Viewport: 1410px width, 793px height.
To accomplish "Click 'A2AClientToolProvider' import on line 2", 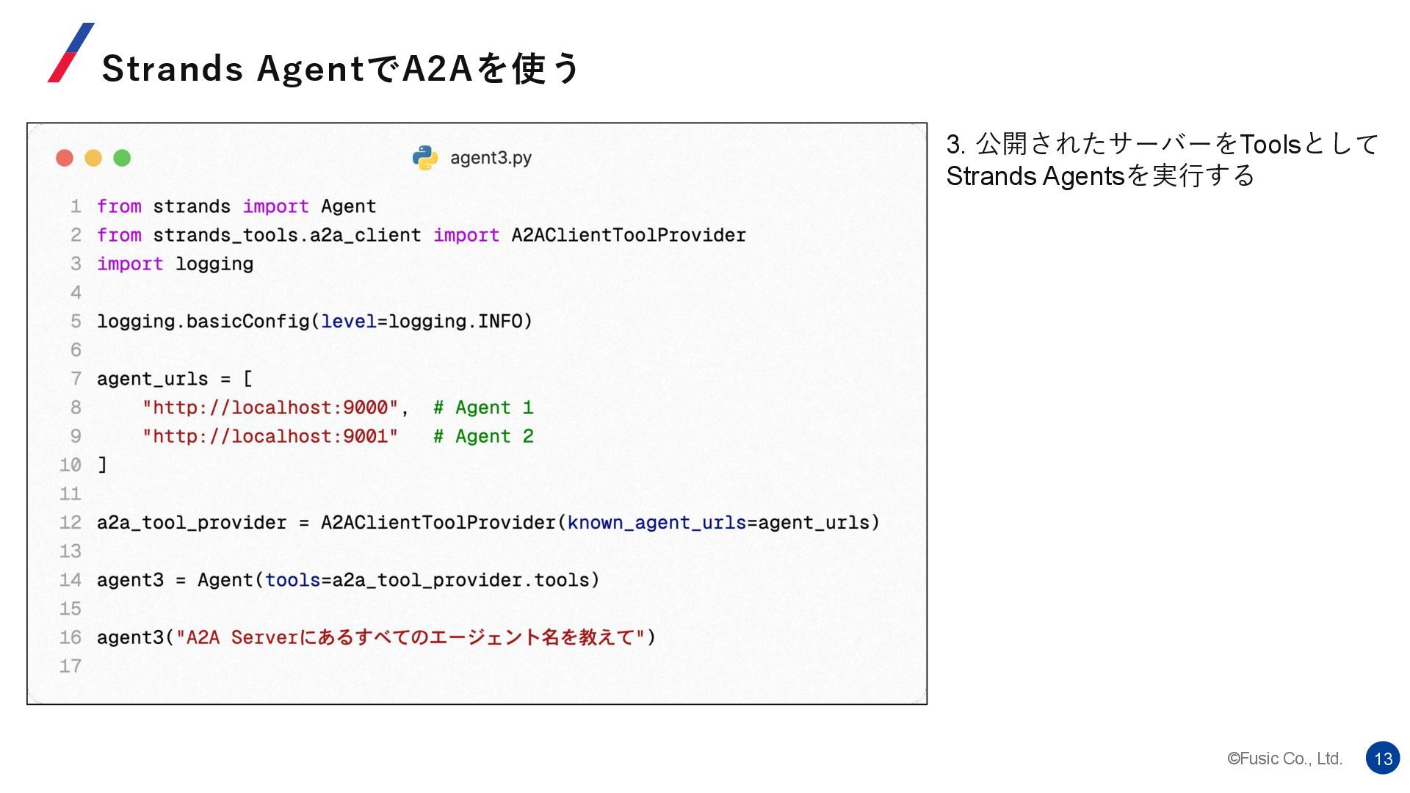I will click(629, 235).
